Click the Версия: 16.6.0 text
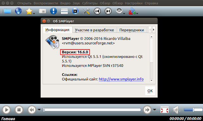 point(75,52)
